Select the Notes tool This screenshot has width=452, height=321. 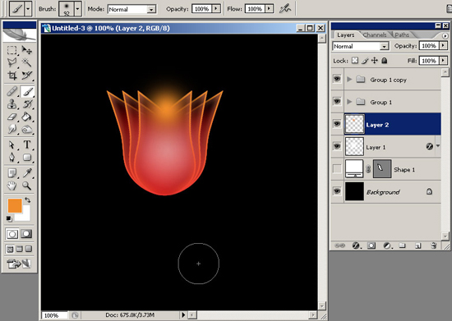(12, 173)
